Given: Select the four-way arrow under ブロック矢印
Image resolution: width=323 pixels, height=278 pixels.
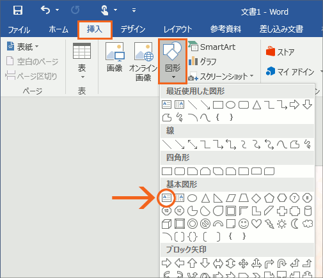Looking at the screenshot, I should (244, 263).
